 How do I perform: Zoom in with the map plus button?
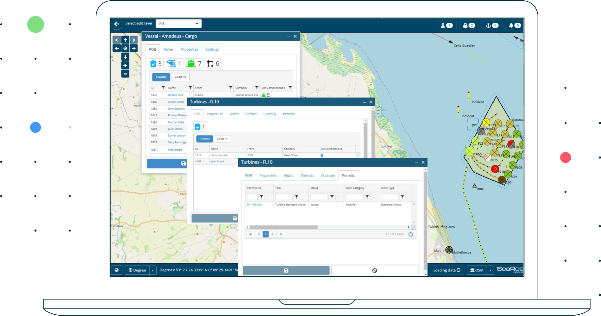tap(125, 65)
